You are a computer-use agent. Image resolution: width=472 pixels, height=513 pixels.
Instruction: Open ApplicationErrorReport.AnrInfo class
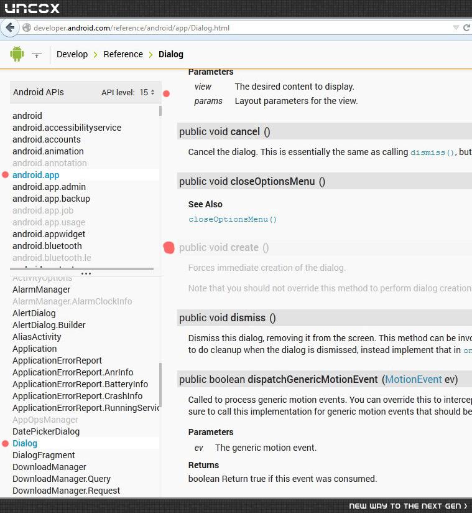73,372
